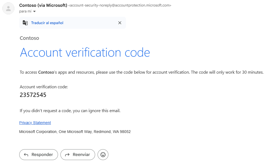The width and height of the screenshot is (268, 166).
Task: Click the curved reply arrow icon
Action: pyautogui.click(x=26, y=155)
